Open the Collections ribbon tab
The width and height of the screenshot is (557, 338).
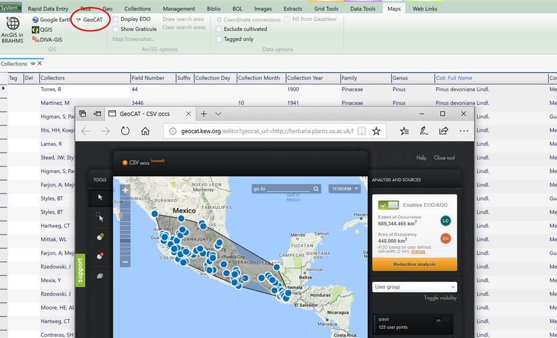coord(138,9)
